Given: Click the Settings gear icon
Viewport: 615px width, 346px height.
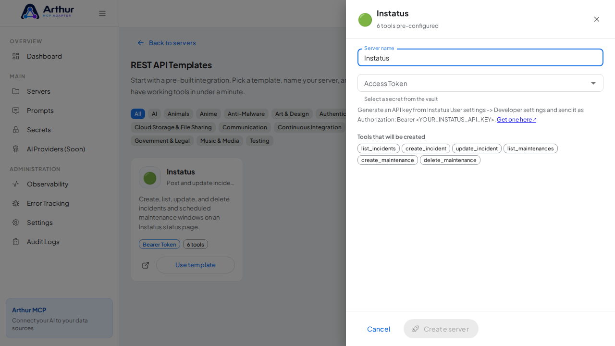Looking at the screenshot, I should point(16,222).
